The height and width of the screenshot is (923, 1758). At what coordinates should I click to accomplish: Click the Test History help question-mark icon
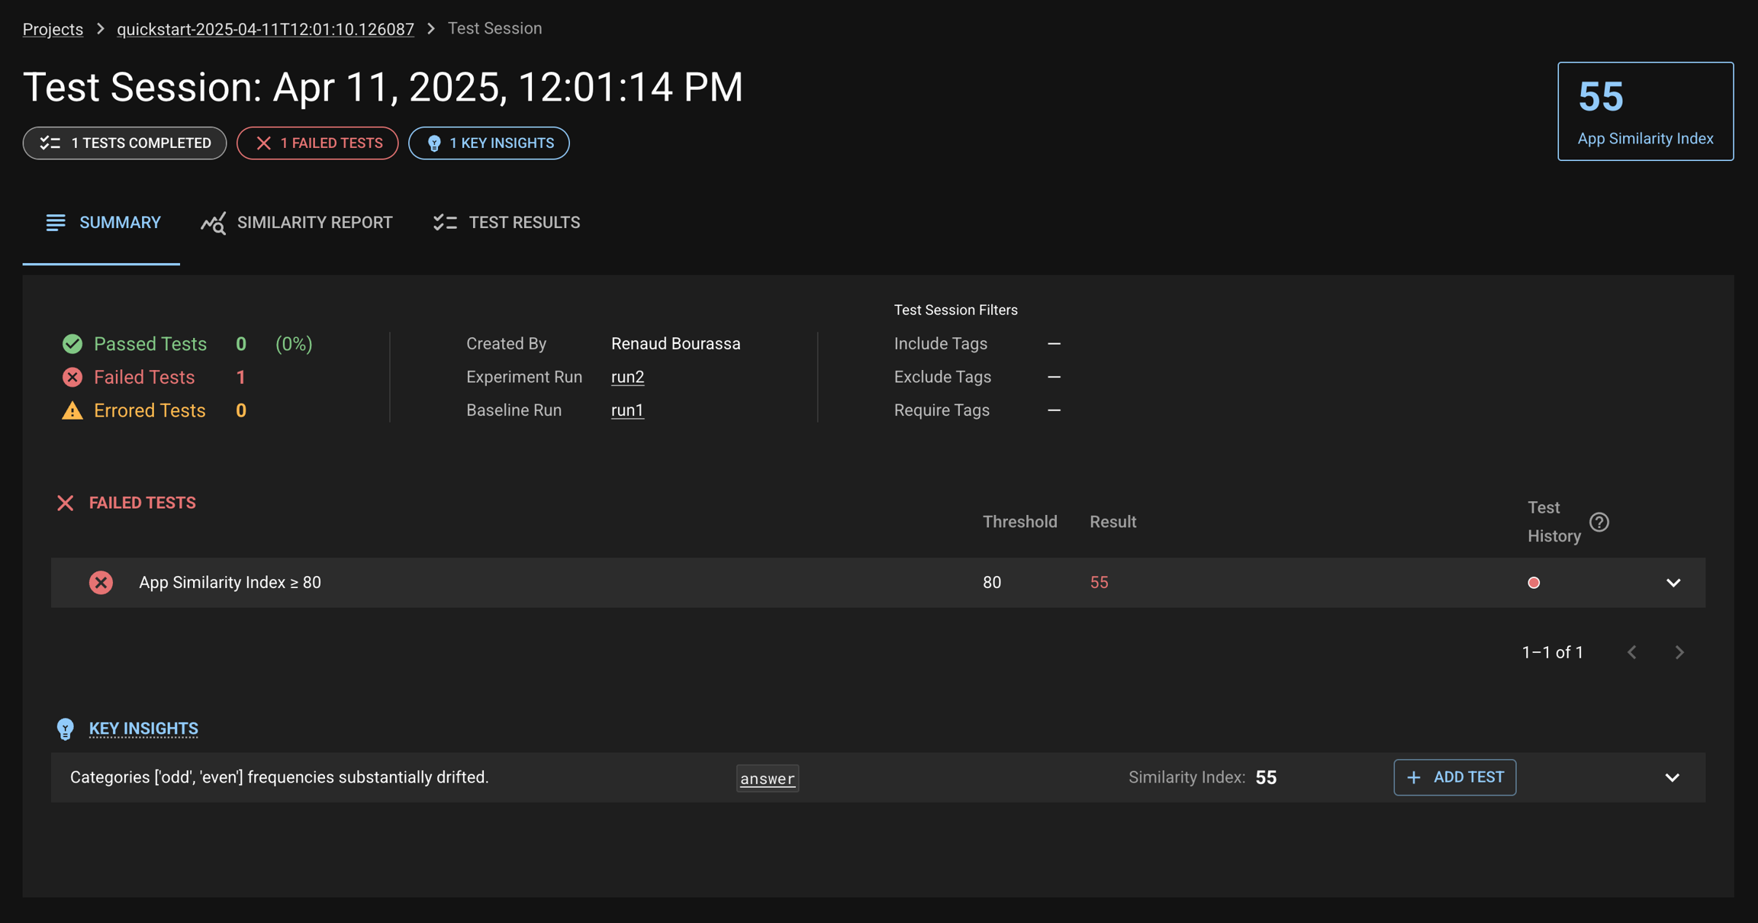[1599, 522]
